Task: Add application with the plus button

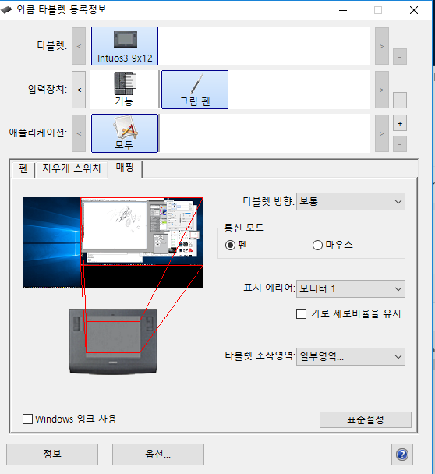Action: pyautogui.click(x=400, y=123)
